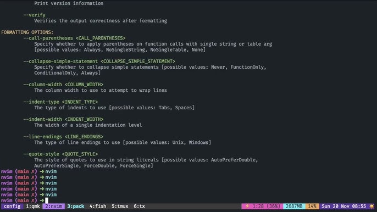Click the --indent-type option text
The image size is (377, 212).
[x=41, y=102]
